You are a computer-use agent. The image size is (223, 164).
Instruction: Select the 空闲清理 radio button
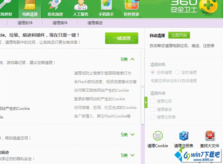tap(152, 72)
